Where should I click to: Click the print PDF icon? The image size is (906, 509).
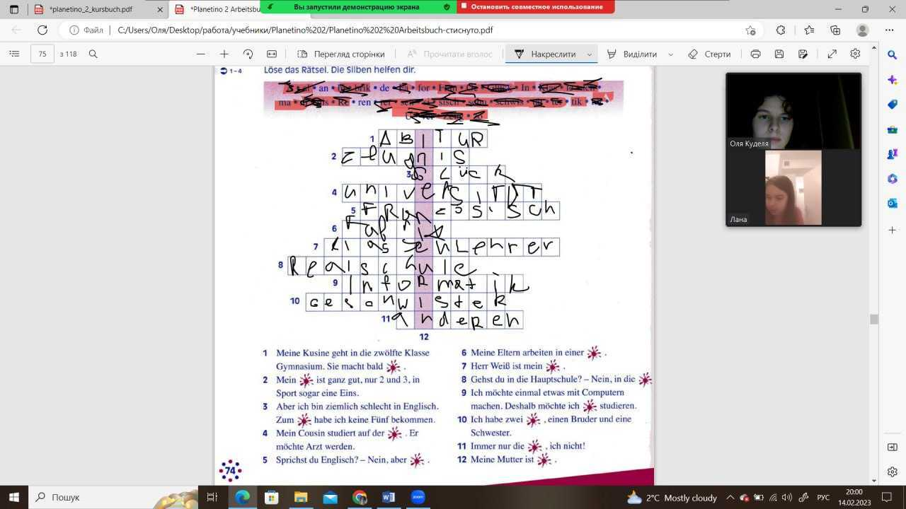click(755, 54)
